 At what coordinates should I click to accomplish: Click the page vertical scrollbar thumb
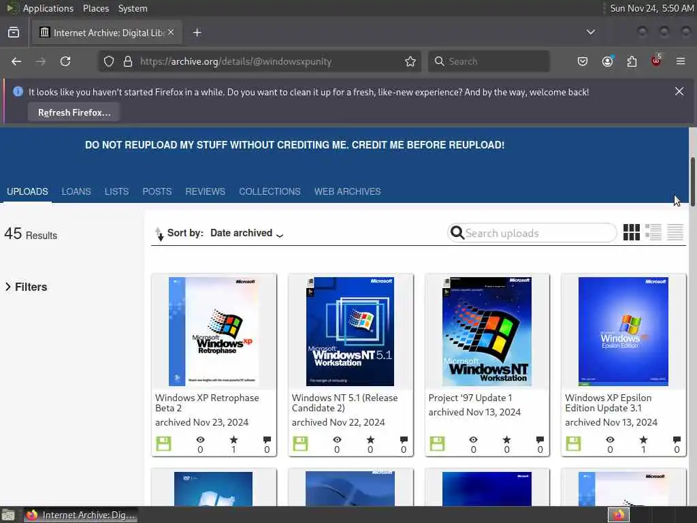click(692, 181)
